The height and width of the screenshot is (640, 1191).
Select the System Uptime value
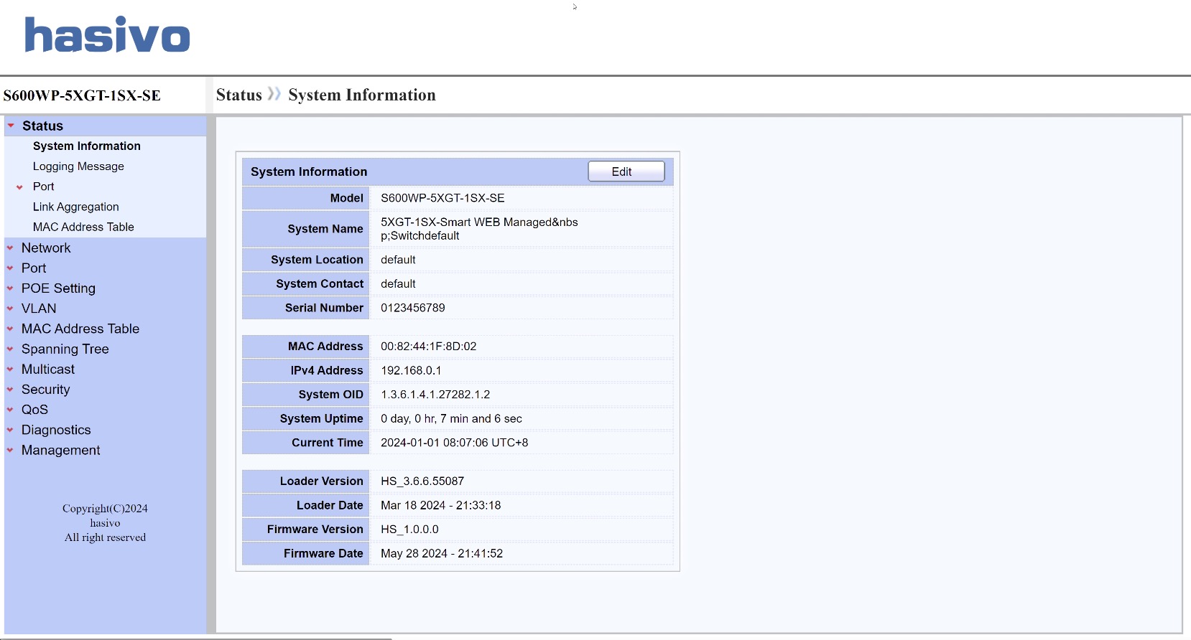(x=451, y=419)
